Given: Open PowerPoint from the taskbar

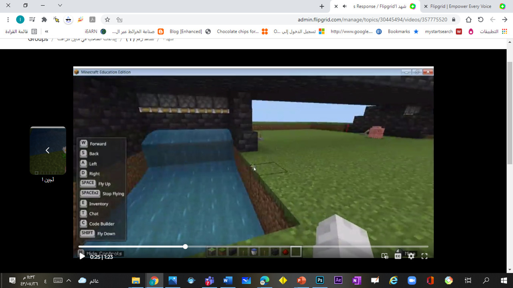Looking at the screenshot, I should tap(301, 280).
